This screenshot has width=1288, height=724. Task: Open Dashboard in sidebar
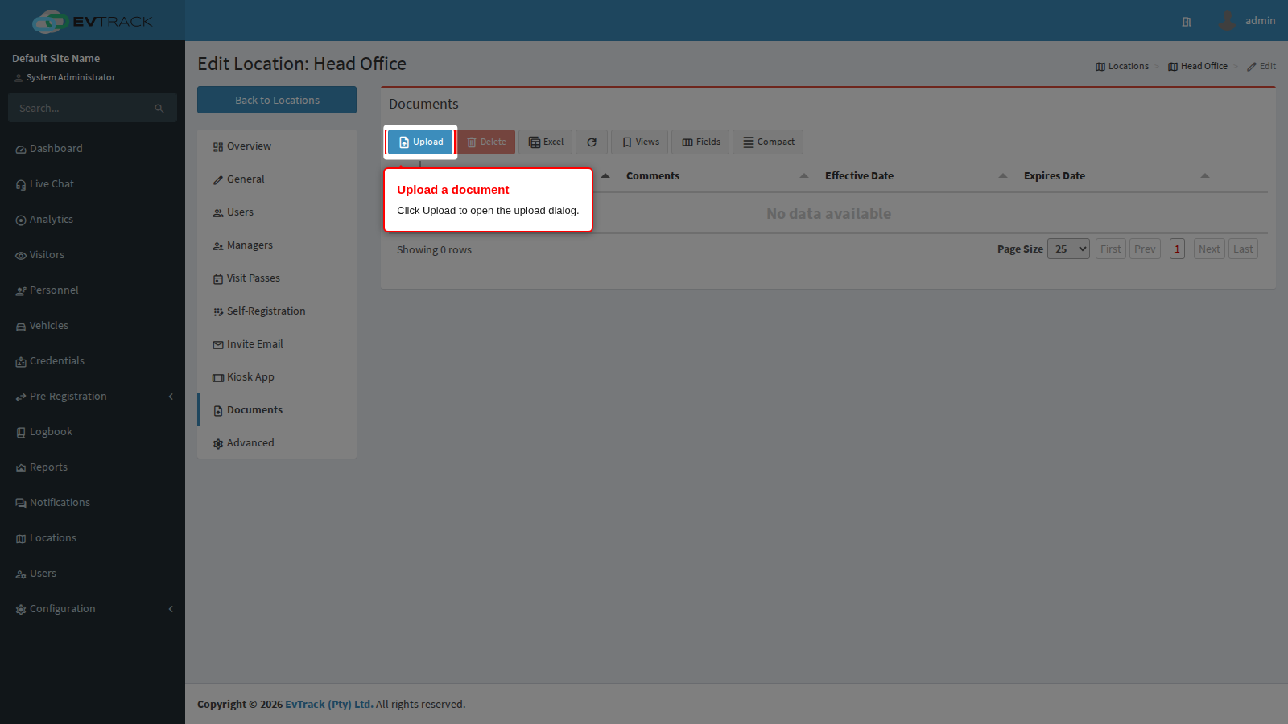[93, 149]
